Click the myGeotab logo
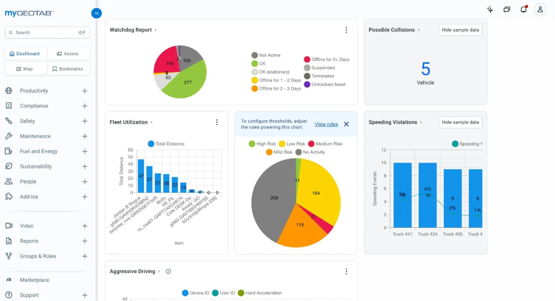This screenshot has height=301, width=555. pos(29,13)
